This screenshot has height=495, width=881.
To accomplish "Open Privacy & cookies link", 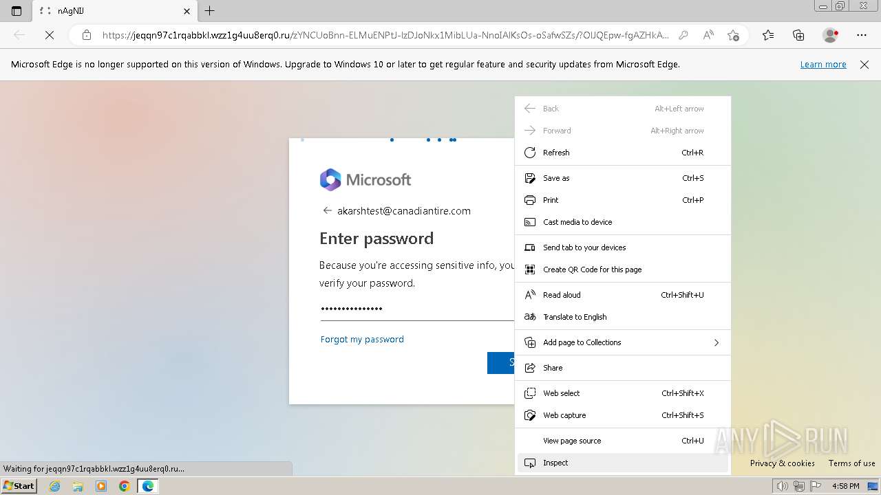I will coord(783,463).
